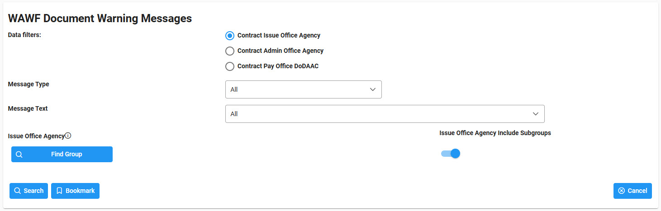Click the Message Type field label

(29, 84)
